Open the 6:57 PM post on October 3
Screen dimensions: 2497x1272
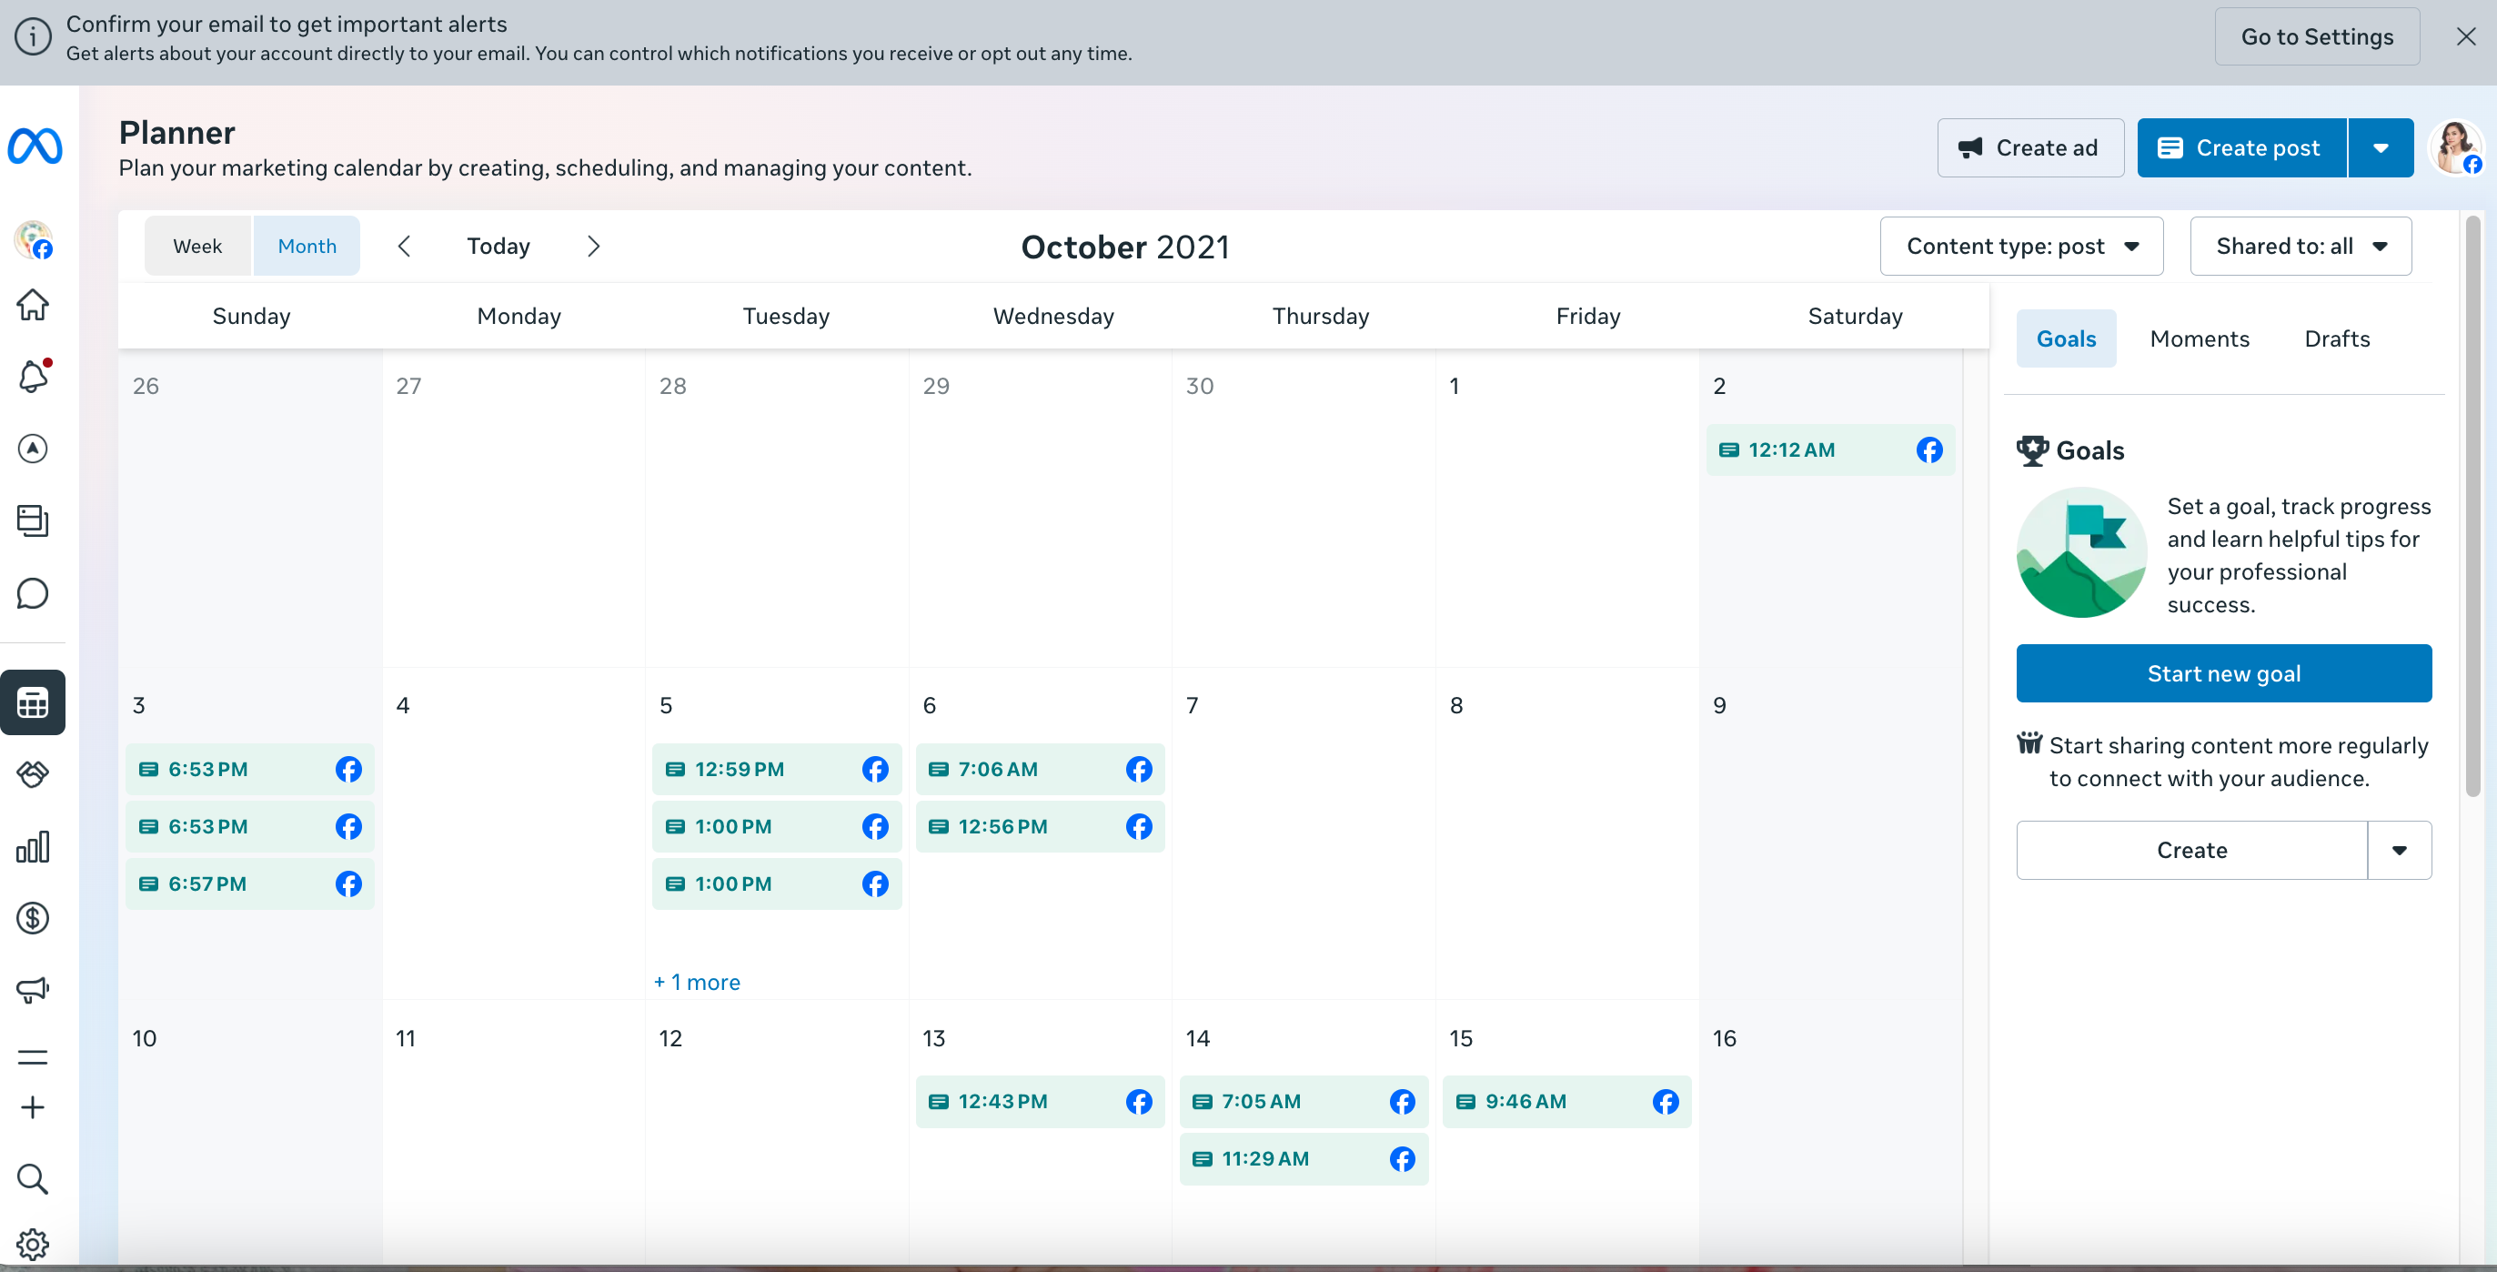pos(249,884)
